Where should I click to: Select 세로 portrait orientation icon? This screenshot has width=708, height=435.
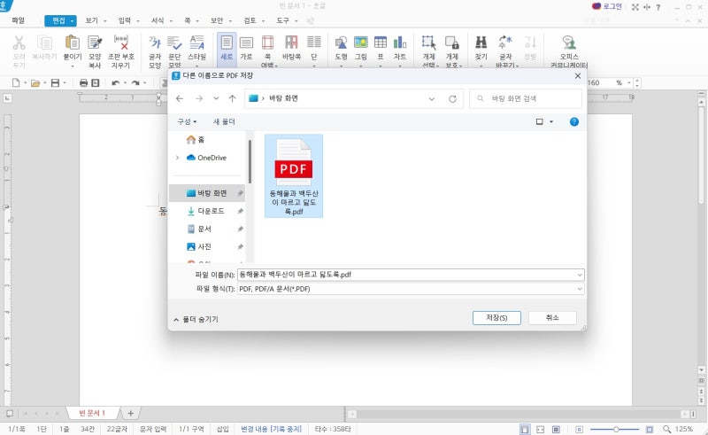[227, 43]
